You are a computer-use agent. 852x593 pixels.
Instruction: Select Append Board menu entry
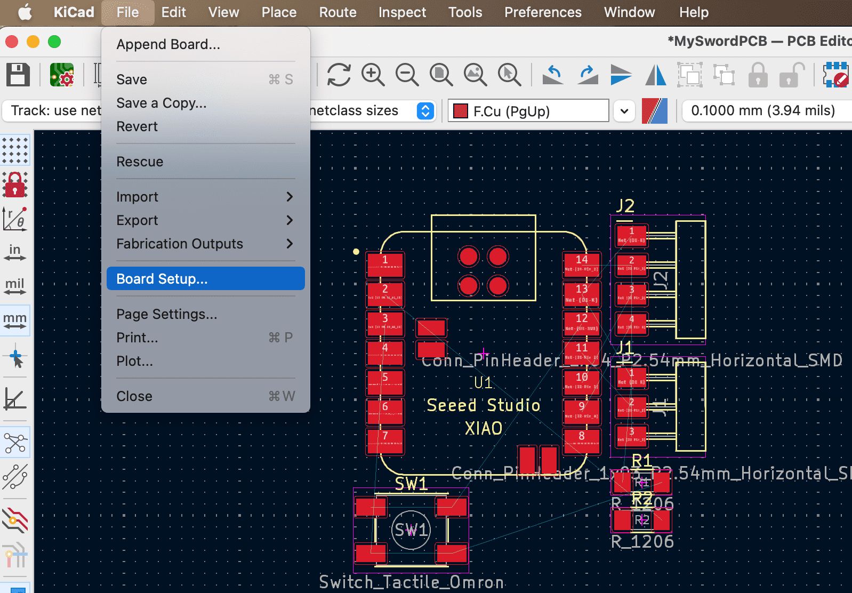(206, 44)
